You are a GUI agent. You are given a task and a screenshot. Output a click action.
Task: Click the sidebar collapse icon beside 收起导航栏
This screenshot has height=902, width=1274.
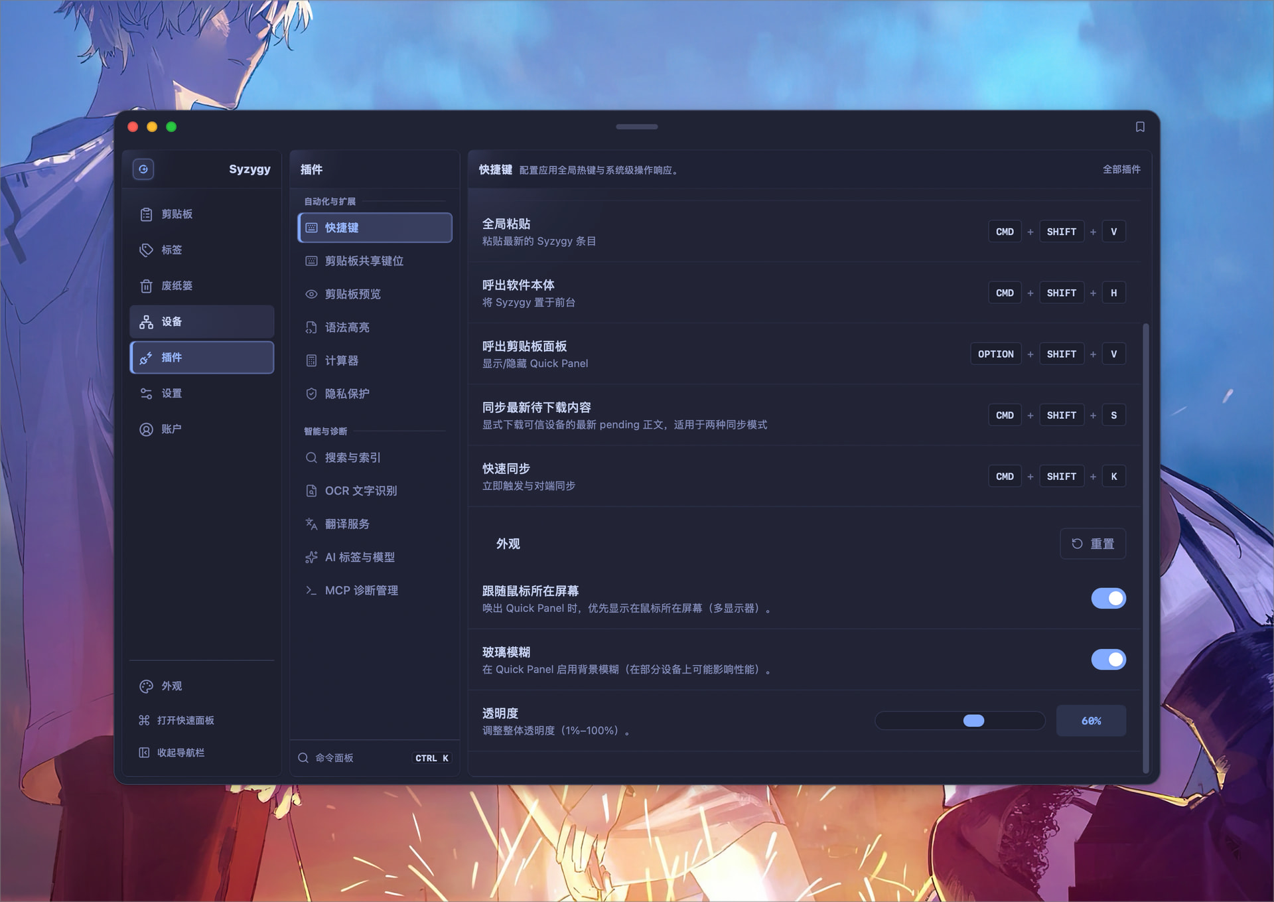tap(144, 752)
